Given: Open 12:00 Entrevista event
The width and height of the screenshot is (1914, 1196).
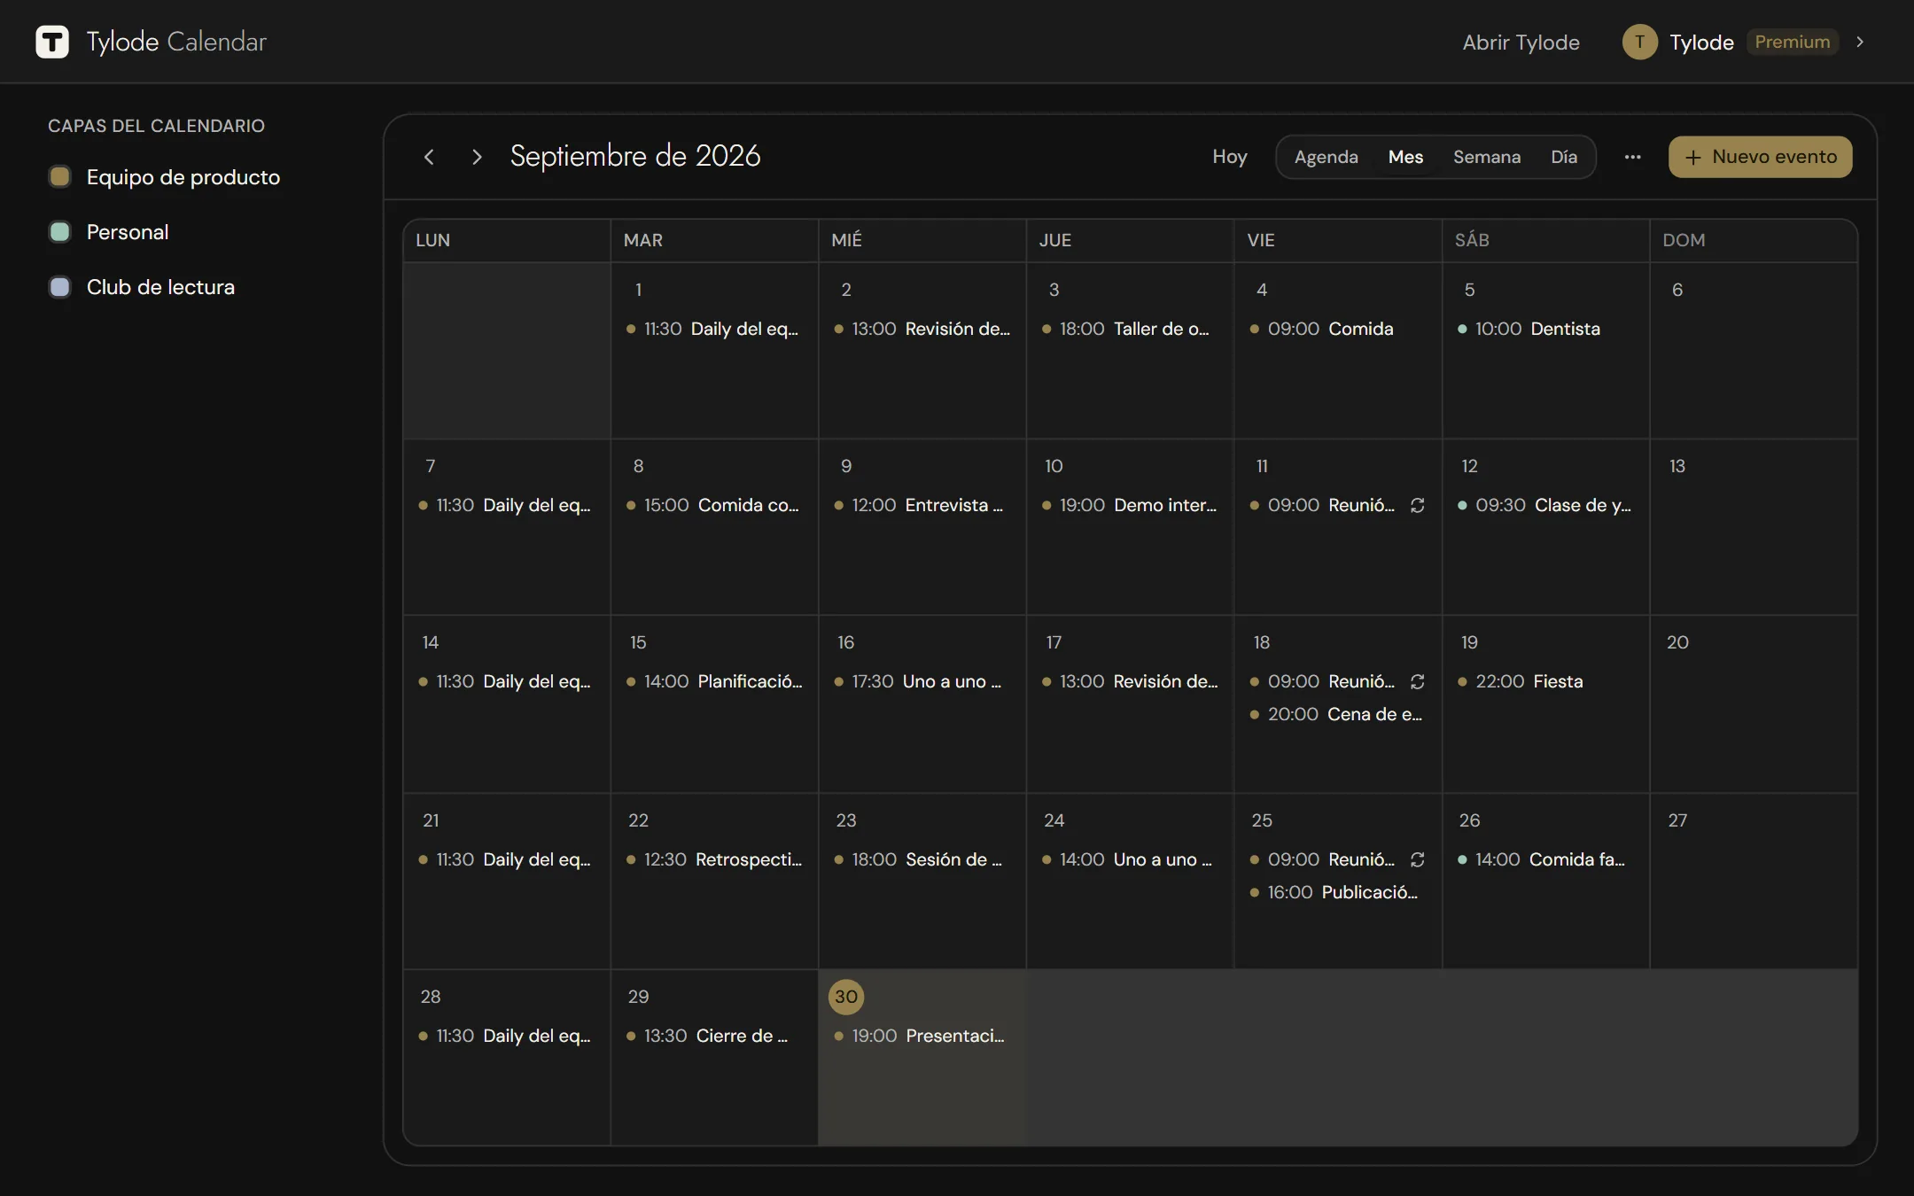Looking at the screenshot, I should (x=922, y=505).
